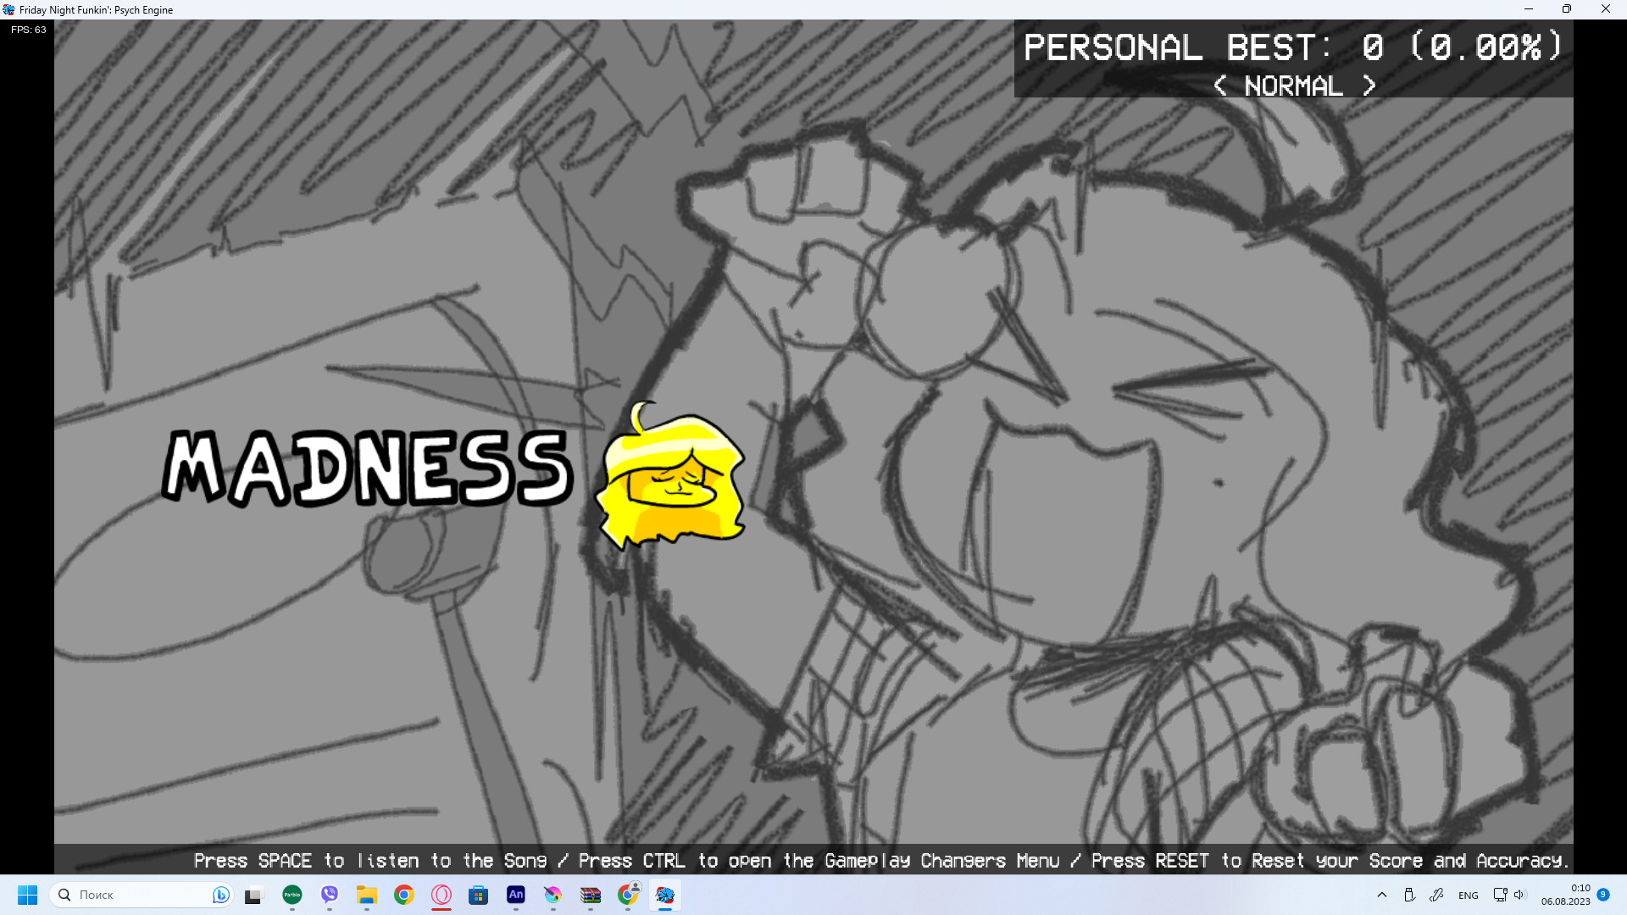Open the pen menu tray icon
This screenshot has height=915, width=1627.
1436,895
